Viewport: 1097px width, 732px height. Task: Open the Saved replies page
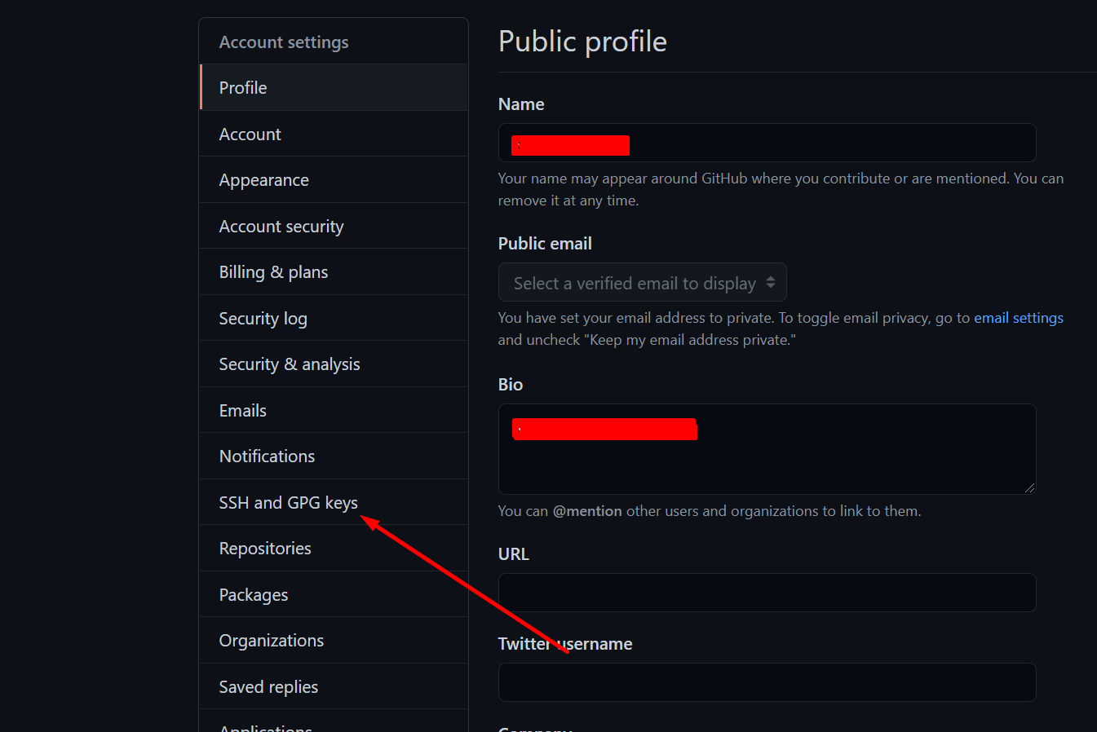[268, 686]
